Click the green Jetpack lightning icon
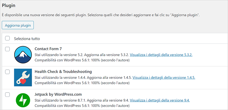The height and width of the screenshot is (110, 228). (x=23, y=100)
